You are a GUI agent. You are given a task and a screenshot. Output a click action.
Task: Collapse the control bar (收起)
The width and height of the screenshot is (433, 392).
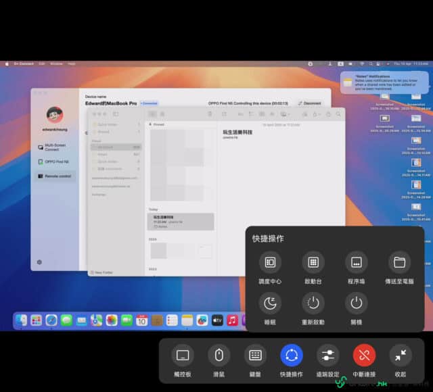click(401, 356)
